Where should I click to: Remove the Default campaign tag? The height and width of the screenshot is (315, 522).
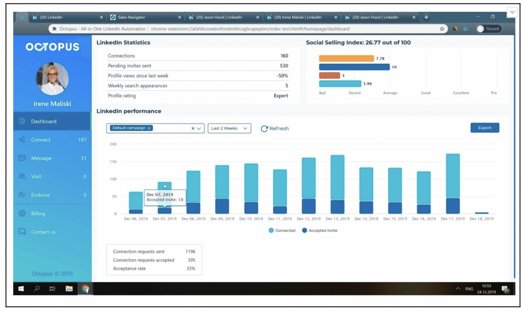click(149, 128)
